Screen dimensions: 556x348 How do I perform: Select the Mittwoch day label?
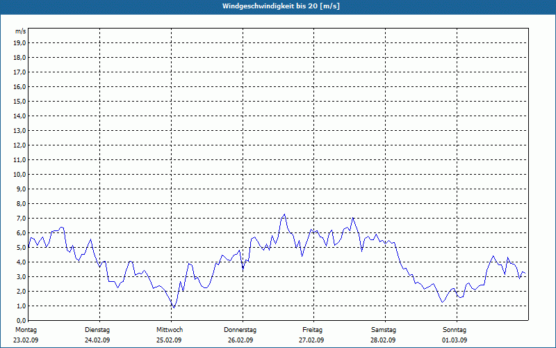coord(170,330)
